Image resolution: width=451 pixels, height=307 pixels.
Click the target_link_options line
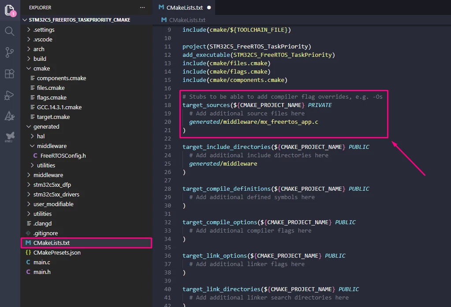click(x=264, y=256)
